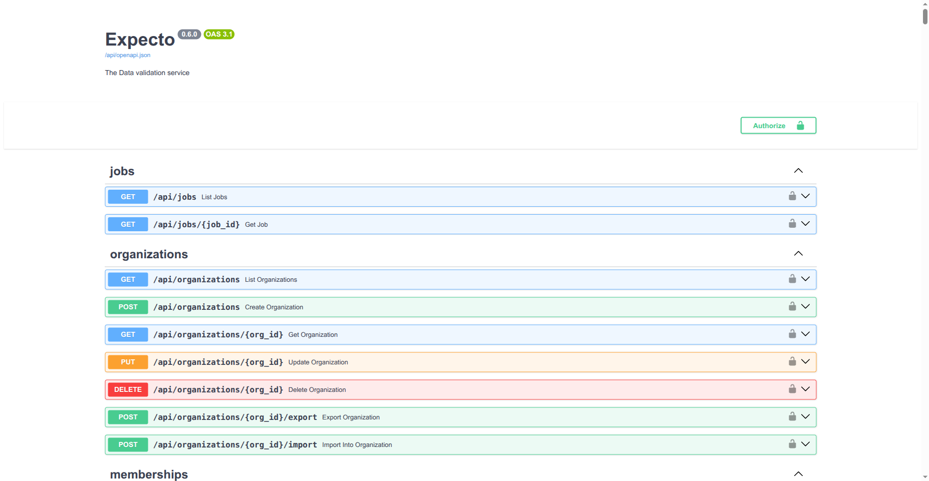Click GET badge for /api/jobs

pyautogui.click(x=128, y=197)
